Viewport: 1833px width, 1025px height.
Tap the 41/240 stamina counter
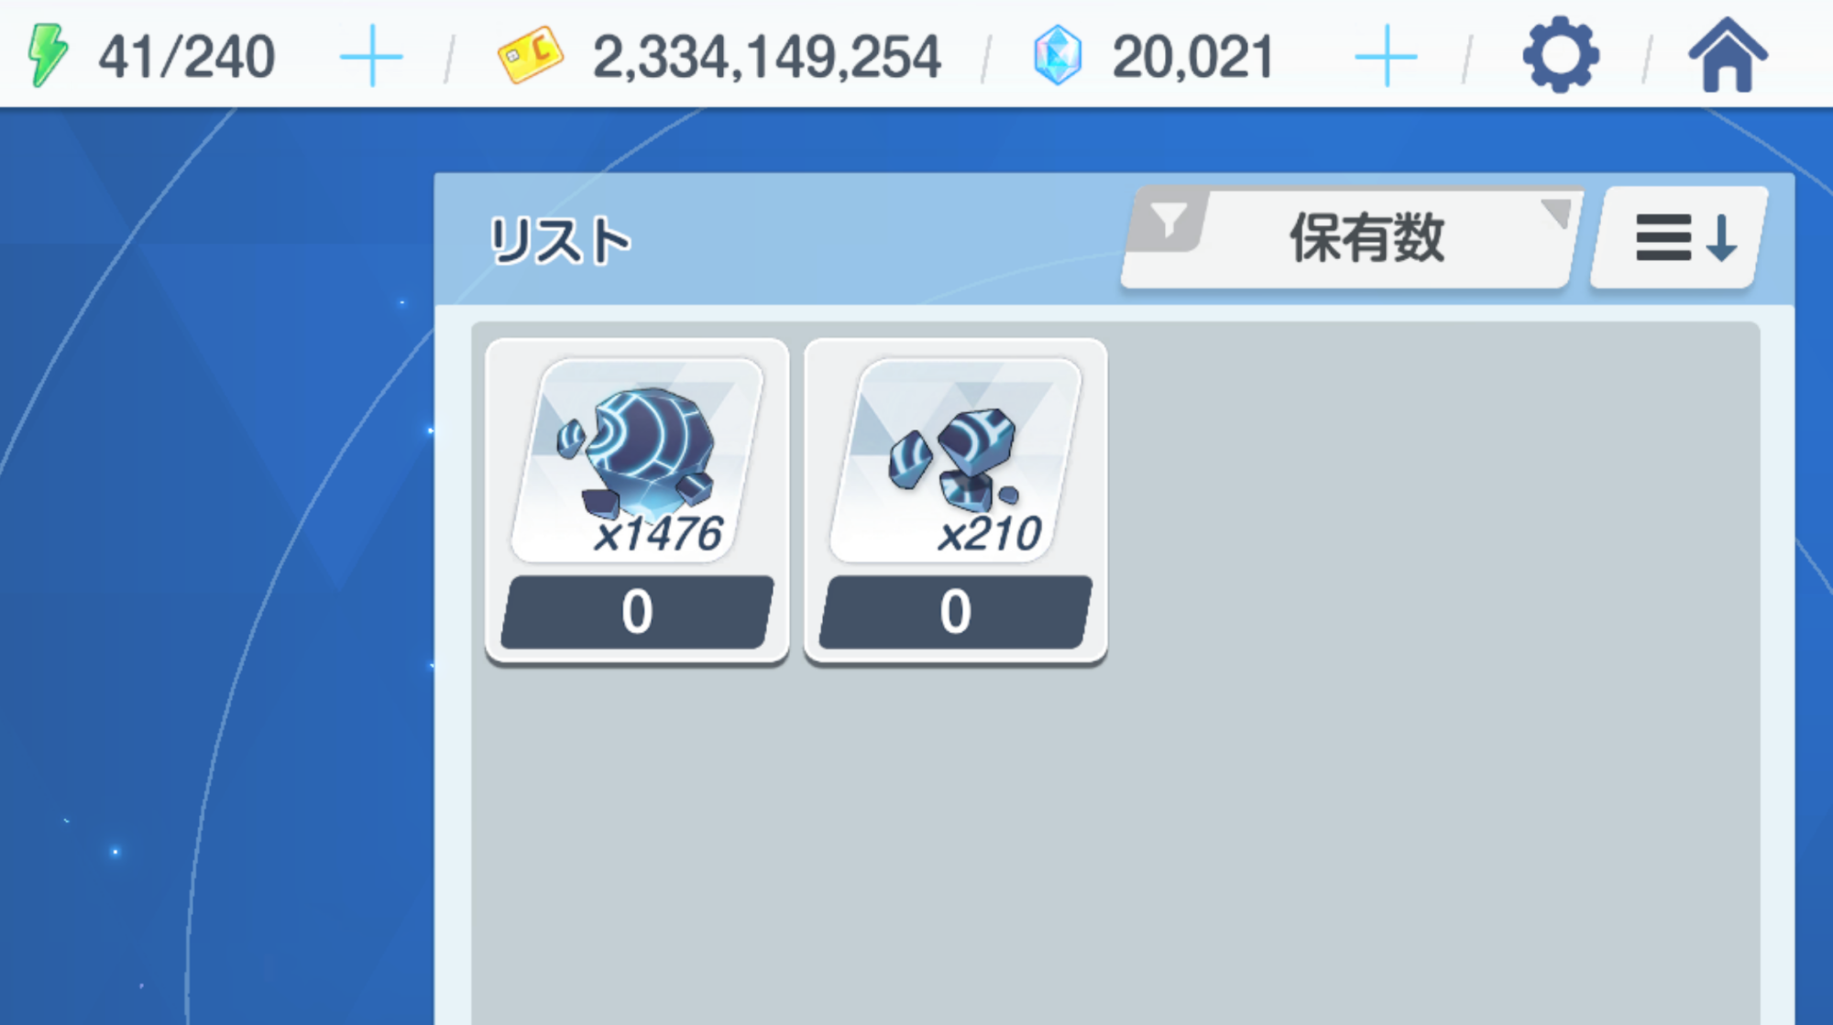(187, 57)
